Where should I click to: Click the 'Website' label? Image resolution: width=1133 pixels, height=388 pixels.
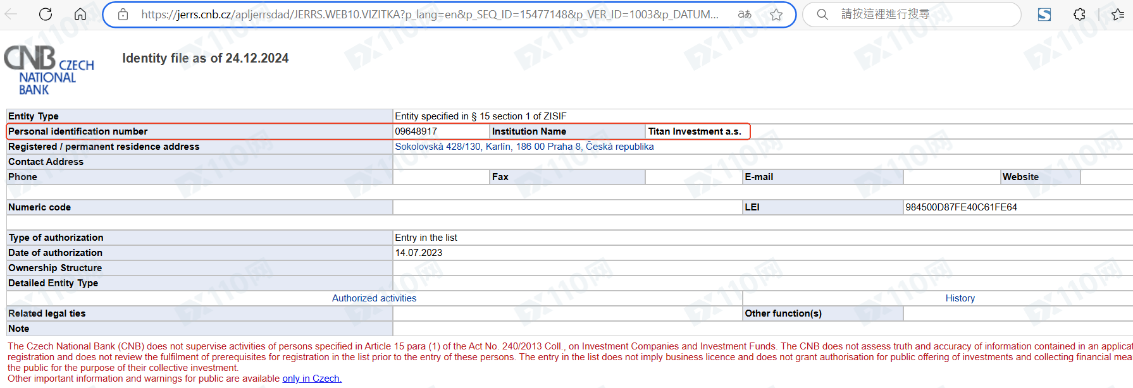tap(1020, 177)
